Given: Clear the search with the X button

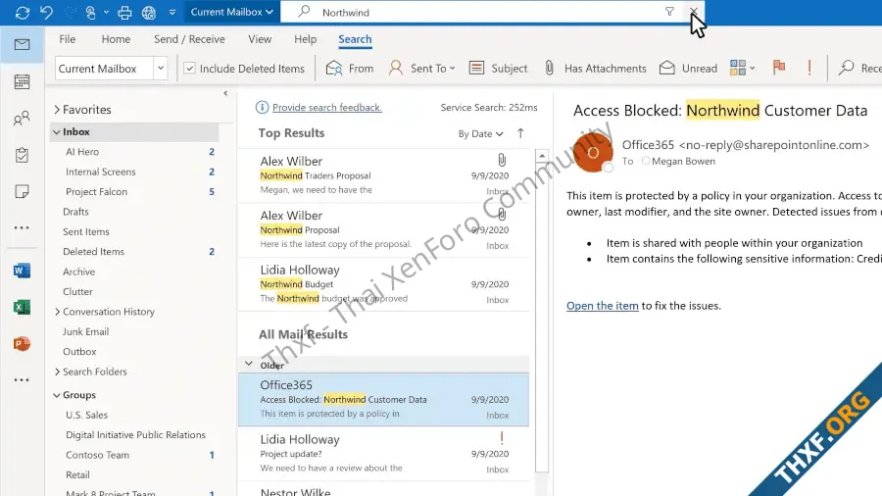Looking at the screenshot, I should [694, 11].
